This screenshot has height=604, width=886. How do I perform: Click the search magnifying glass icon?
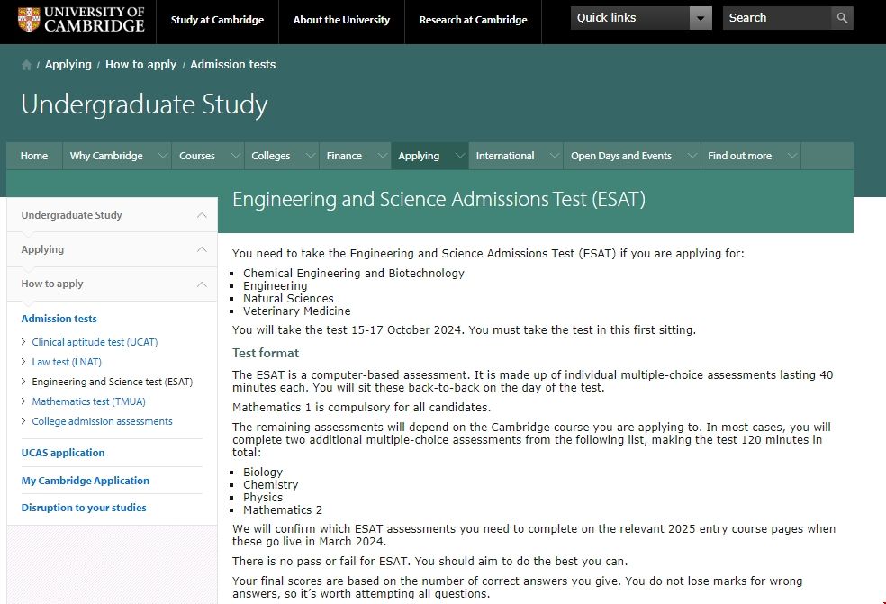(x=842, y=18)
